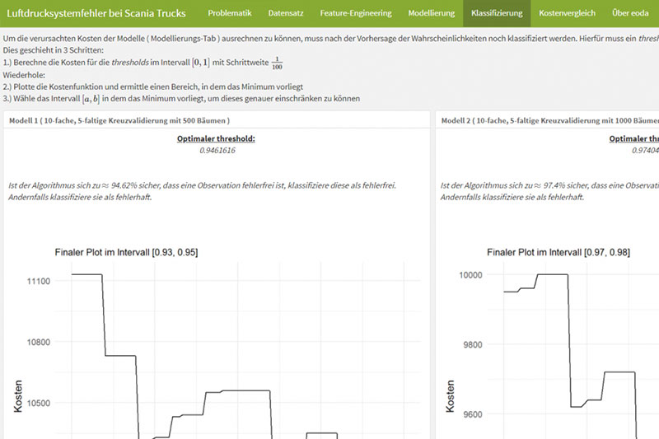
Task: Click the 'Dies geschieht in 3 Schritten' line
Action: click(x=53, y=50)
